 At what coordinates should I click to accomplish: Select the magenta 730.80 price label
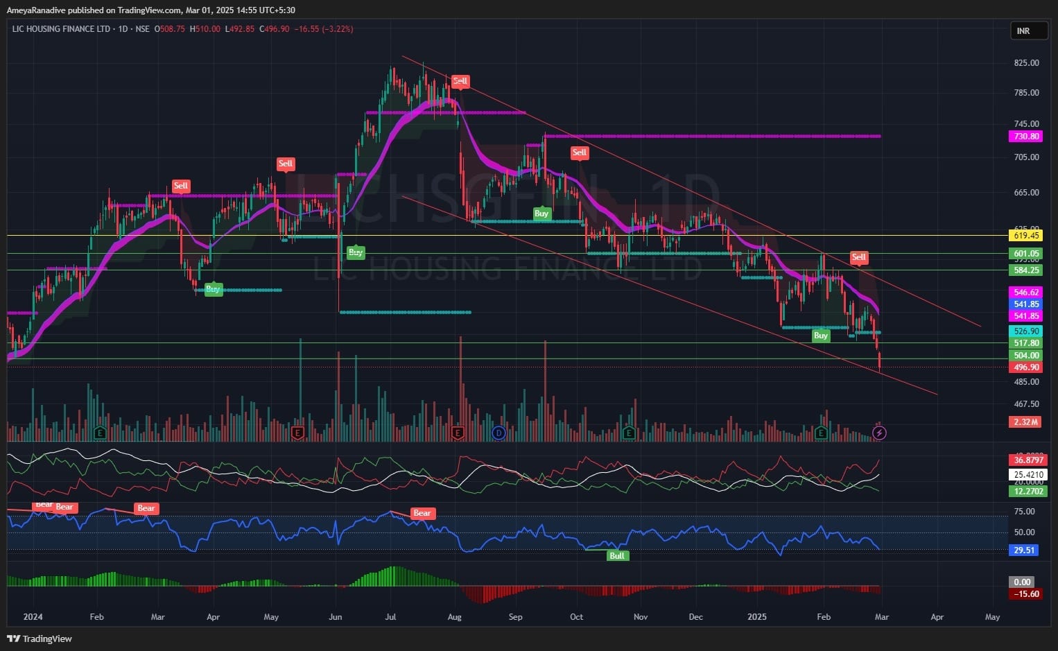pos(1025,137)
